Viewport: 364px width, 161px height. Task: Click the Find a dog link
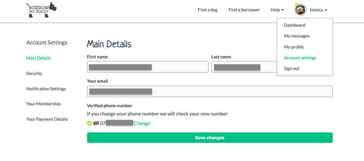208,10
